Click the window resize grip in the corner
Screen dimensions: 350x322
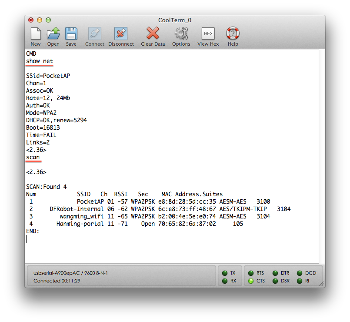tap(321, 284)
